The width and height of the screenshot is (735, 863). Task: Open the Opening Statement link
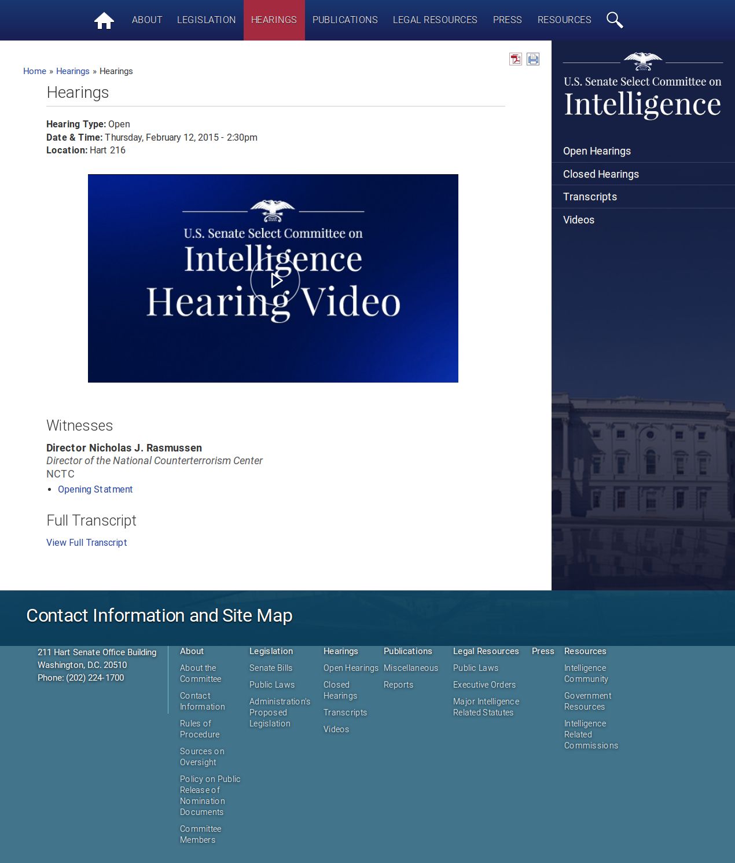point(95,490)
